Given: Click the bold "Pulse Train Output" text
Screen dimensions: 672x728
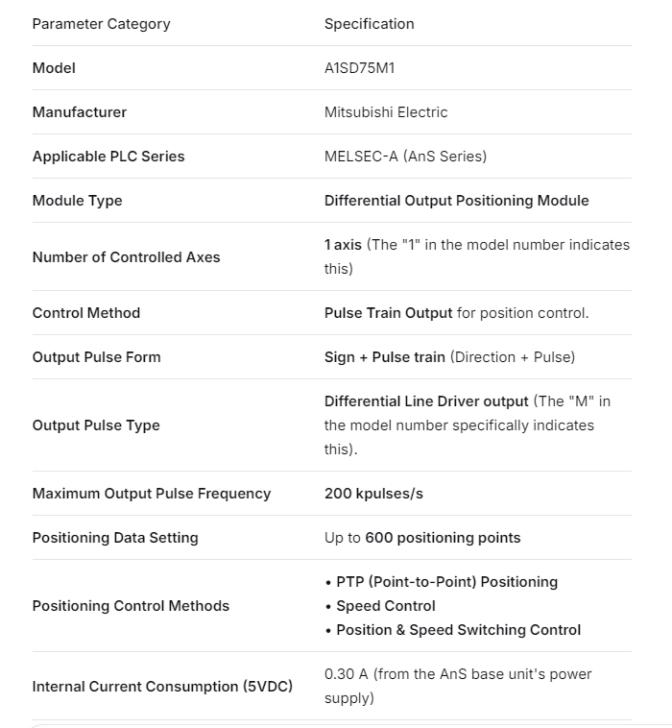Looking at the screenshot, I should point(388,313).
